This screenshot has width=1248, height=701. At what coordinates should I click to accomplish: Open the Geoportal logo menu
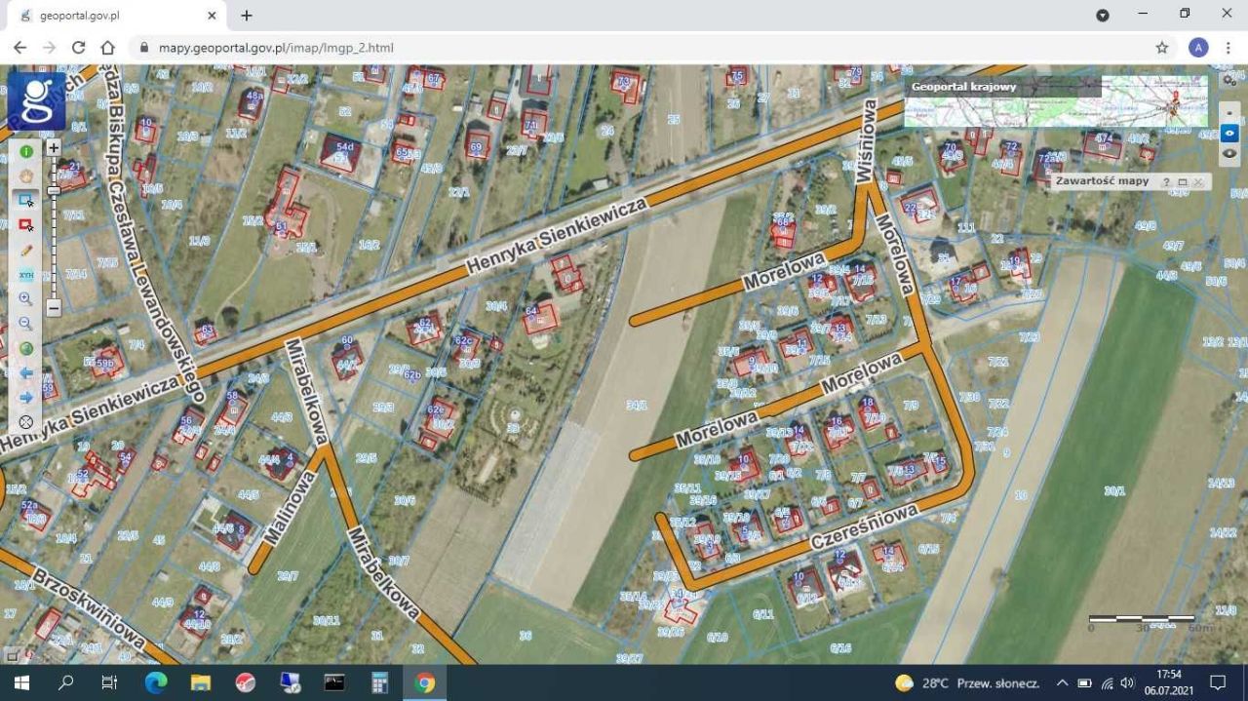tap(37, 99)
